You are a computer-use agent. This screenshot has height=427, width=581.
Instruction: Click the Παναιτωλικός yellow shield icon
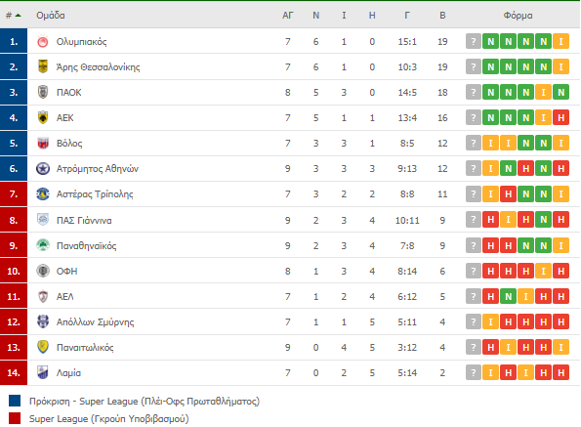point(43,347)
